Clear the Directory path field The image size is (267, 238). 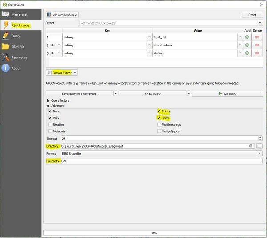point(251,146)
